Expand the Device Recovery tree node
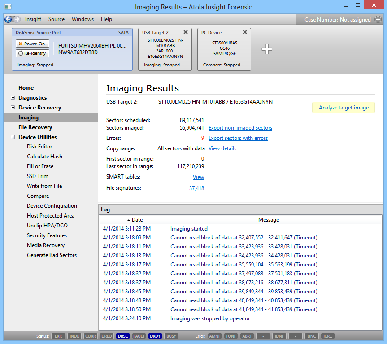The width and height of the screenshot is (387, 344). point(13,108)
